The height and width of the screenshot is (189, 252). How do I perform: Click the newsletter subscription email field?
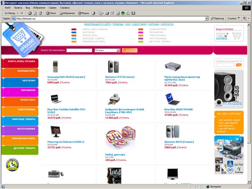tap(225, 65)
